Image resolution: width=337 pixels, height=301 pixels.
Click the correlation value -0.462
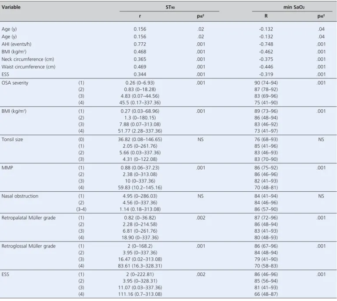click(x=266, y=52)
